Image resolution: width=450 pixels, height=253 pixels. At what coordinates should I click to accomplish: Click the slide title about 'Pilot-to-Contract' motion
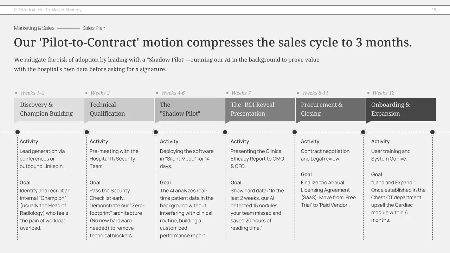coord(213,43)
